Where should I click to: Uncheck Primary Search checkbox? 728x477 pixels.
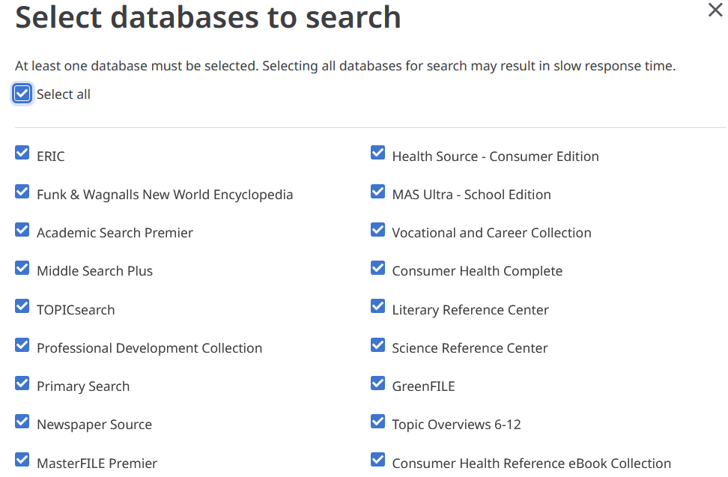coord(22,383)
